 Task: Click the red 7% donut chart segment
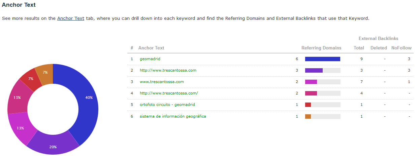[x=31, y=79]
